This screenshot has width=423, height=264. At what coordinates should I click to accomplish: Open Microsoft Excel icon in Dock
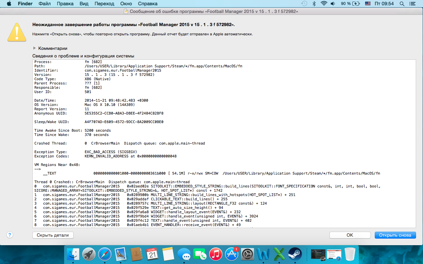[279, 254]
